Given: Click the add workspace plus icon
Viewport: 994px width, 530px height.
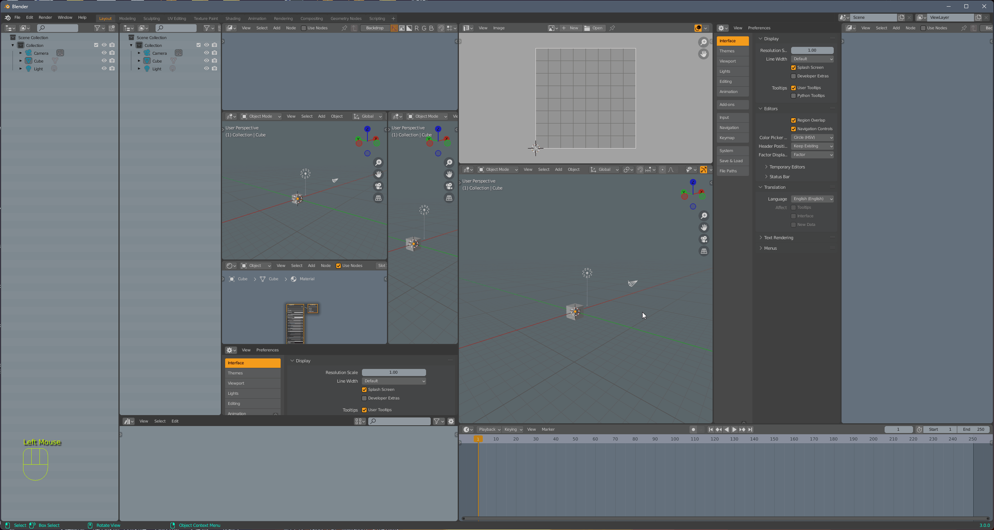Looking at the screenshot, I should click(393, 18).
